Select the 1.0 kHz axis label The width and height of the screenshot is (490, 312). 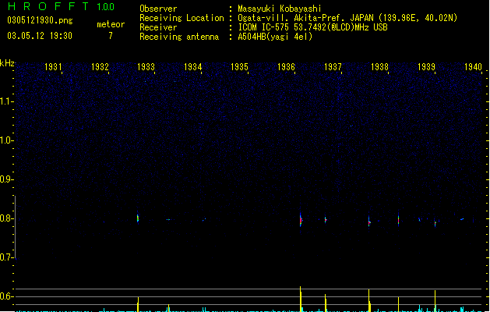[6, 140]
